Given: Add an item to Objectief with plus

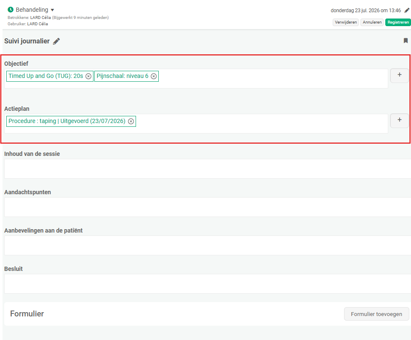Looking at the screenshot, I should pyautogui.click(x=400, y=75).
